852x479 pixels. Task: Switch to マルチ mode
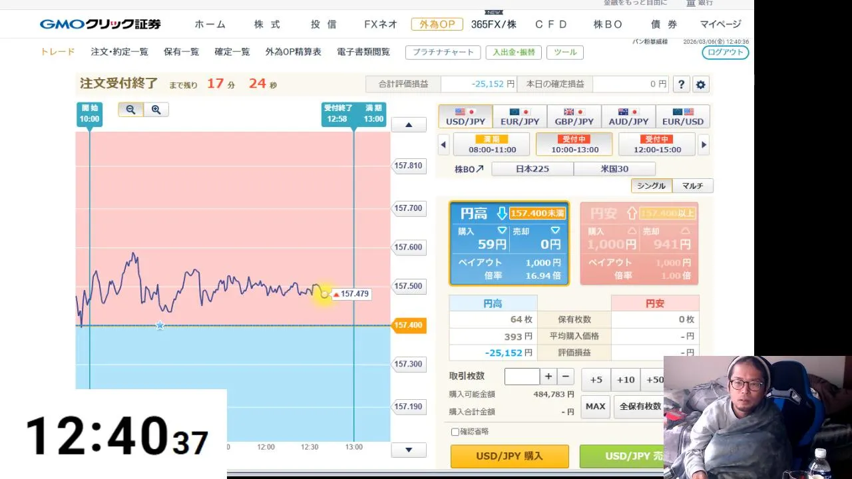692,186
